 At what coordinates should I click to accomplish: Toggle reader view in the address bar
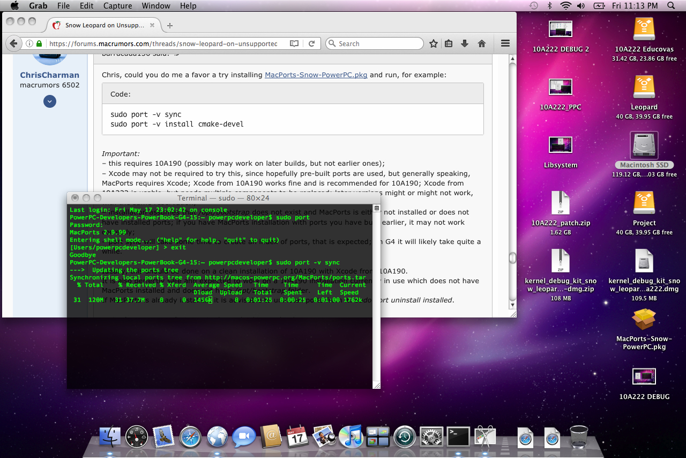pos(294,43)
